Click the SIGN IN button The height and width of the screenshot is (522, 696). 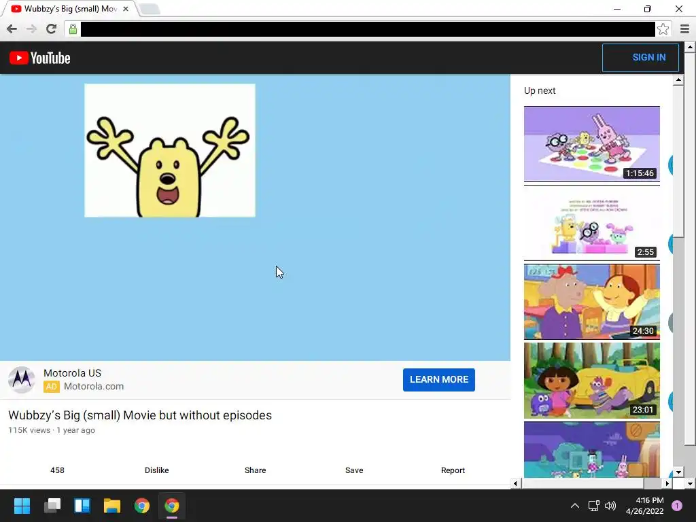pyautogui.click(x=640, y=57)
